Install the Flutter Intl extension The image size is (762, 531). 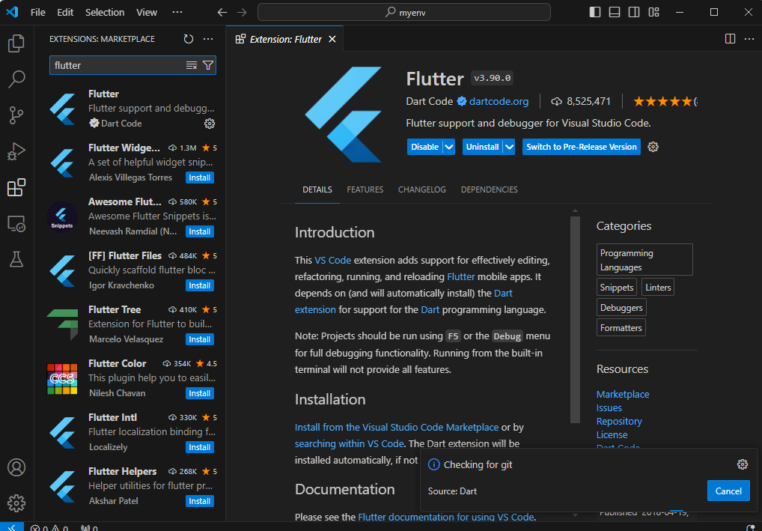tap(200, 447)
